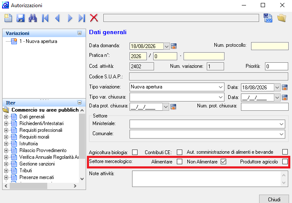The image size is (292, 203).
Task: Click the Num. prot. chiusura field
Action: coord(265,107)
